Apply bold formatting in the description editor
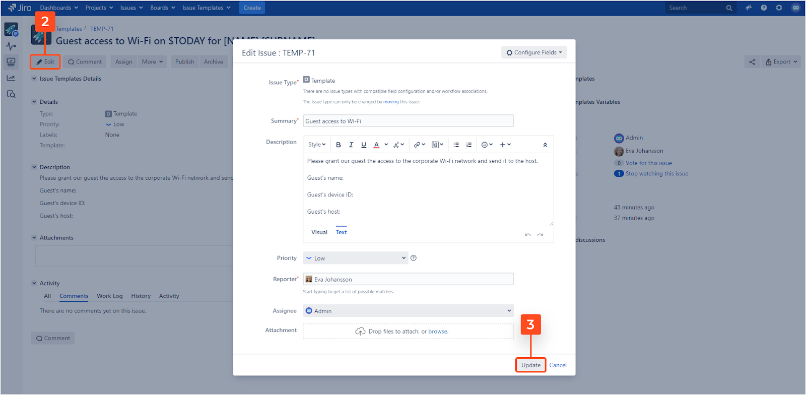Viewport: 806px width, 395px height. click(x=339, y=145)
